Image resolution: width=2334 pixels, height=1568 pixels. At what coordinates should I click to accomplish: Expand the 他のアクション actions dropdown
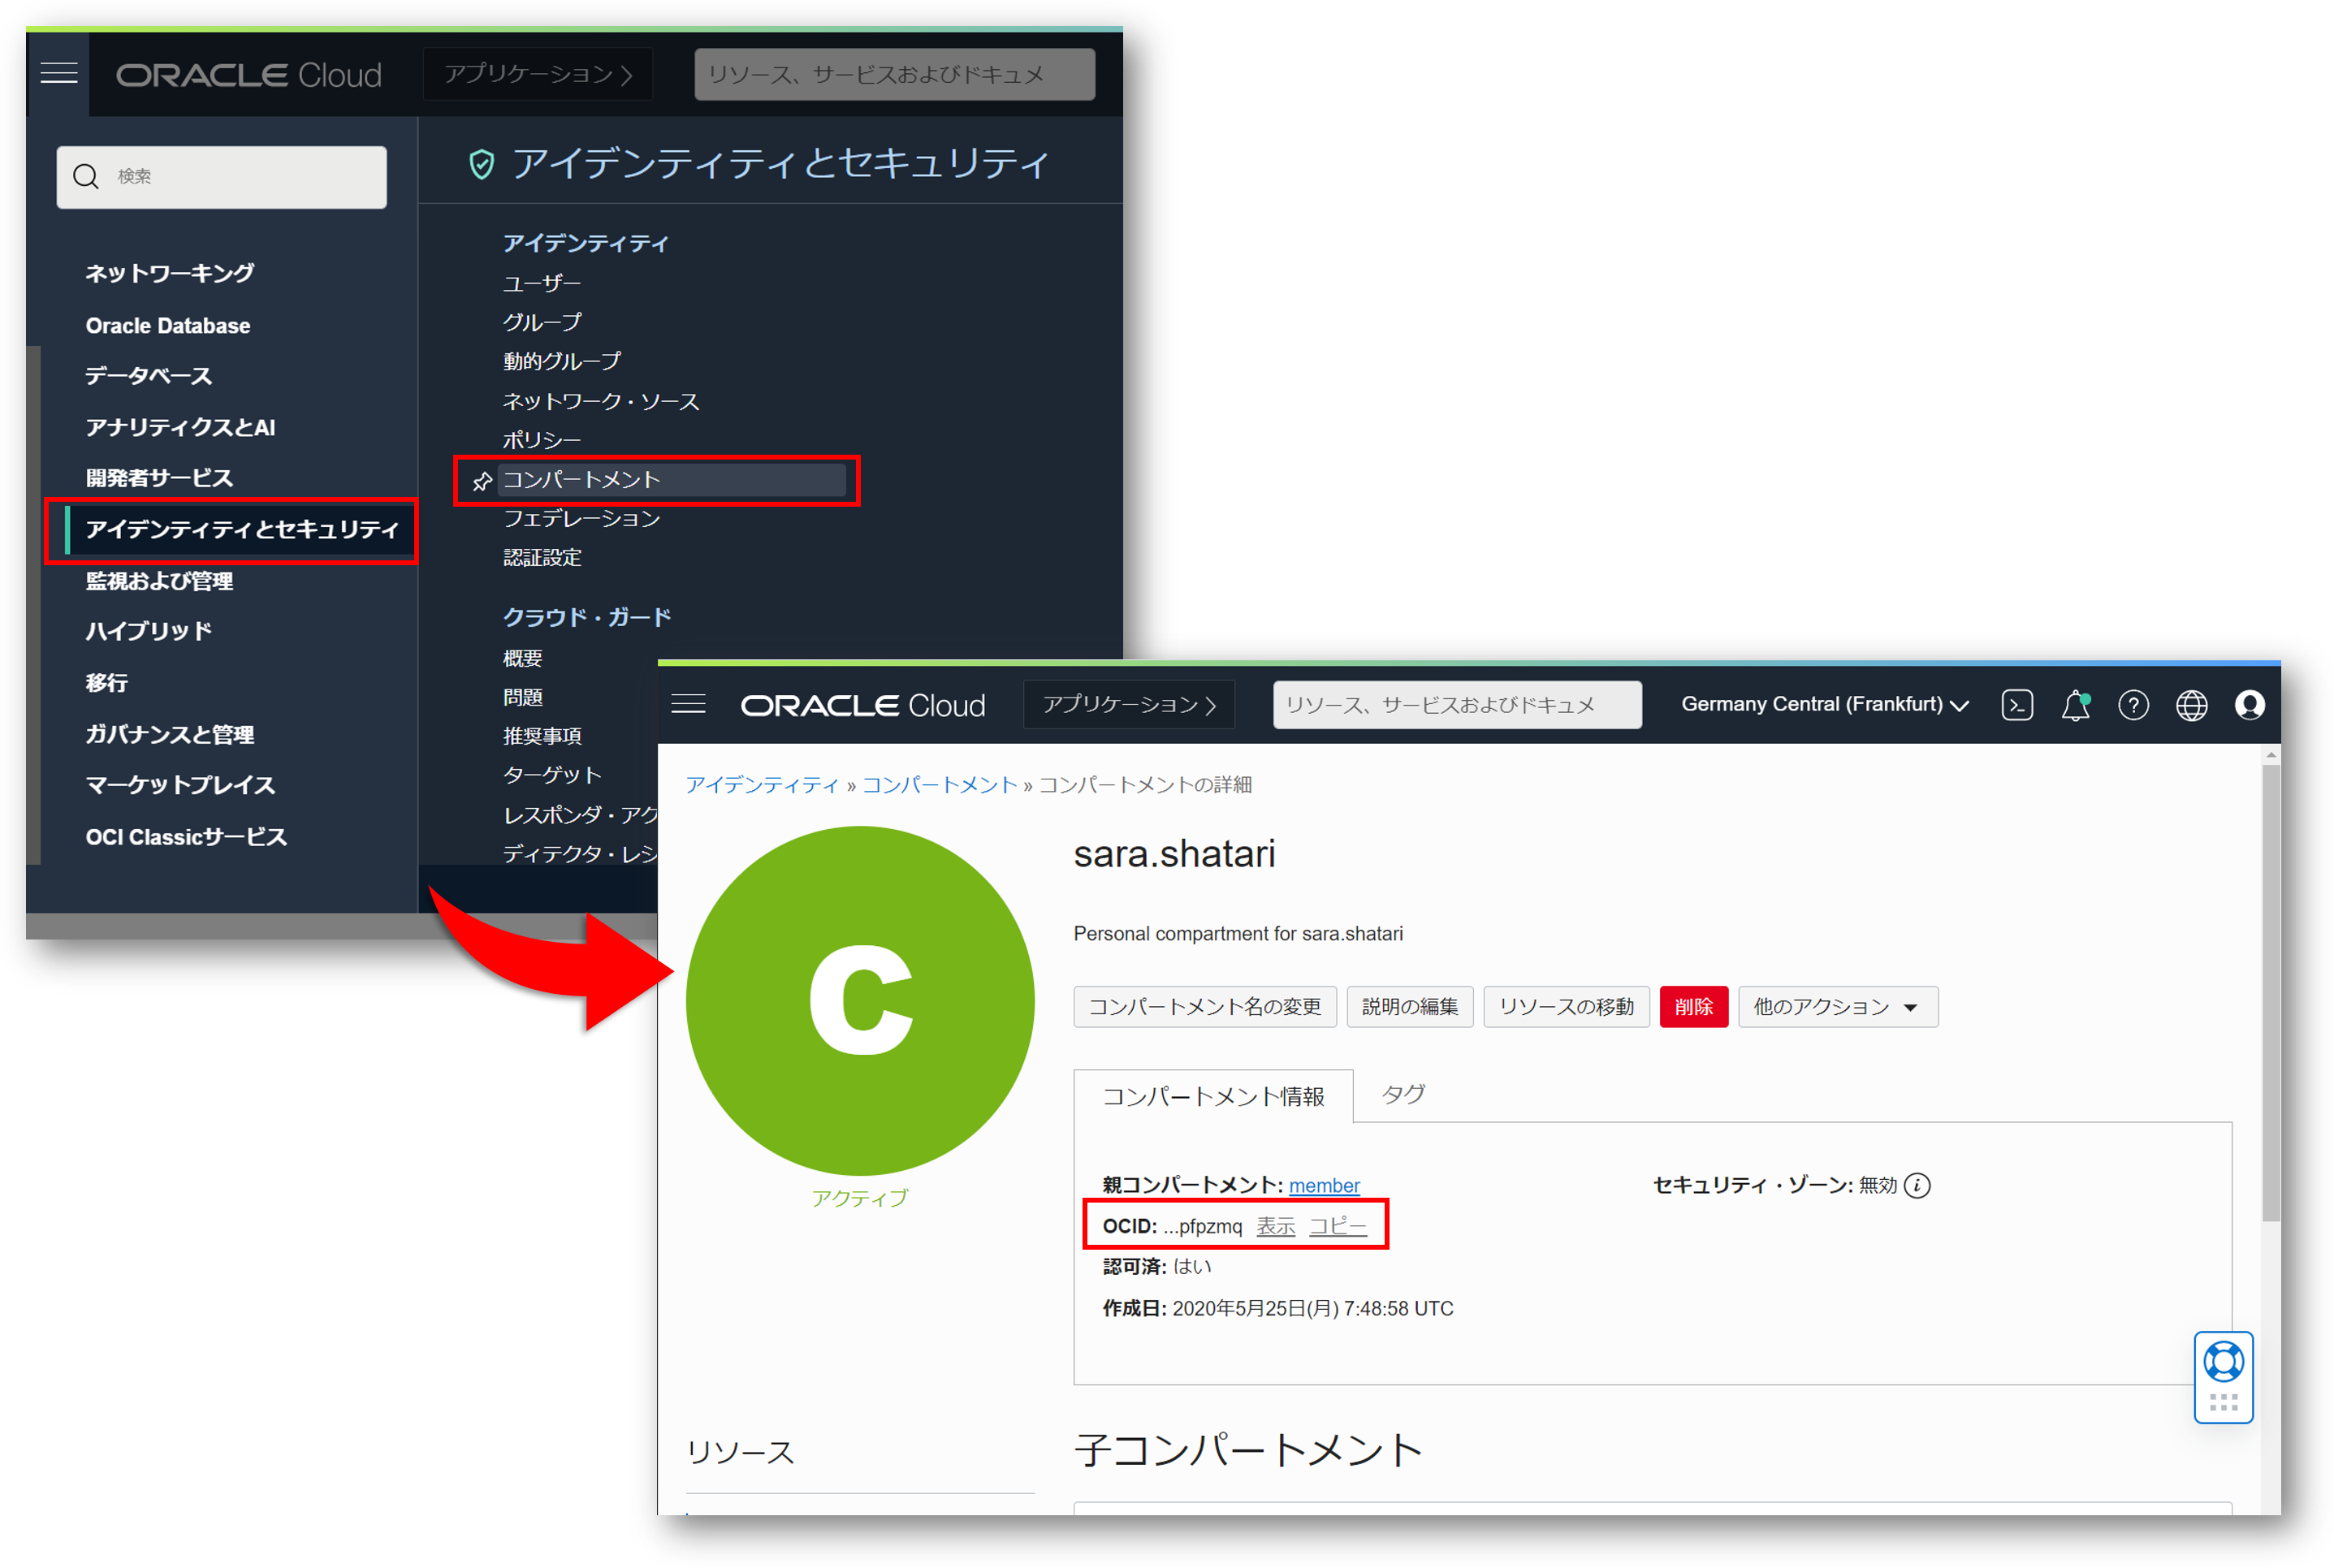[1838, 1007]
